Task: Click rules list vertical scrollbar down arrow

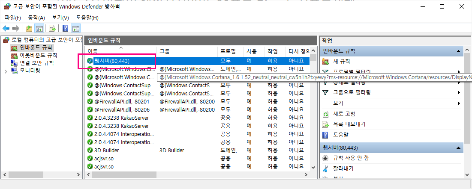Action: click(313, 167)
